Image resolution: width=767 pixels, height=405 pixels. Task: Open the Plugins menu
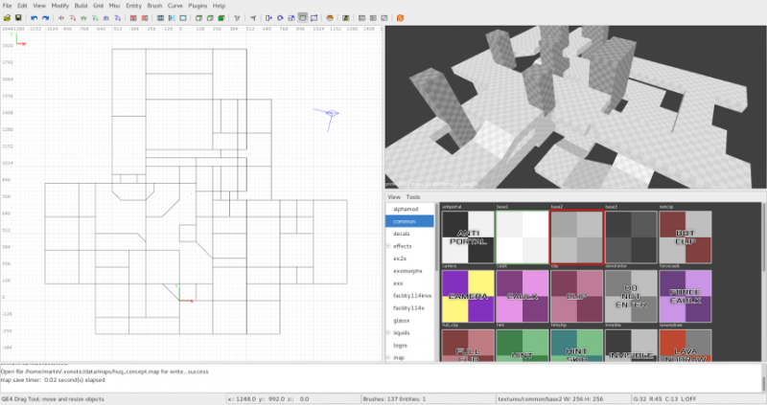click(x=198, y=6)
